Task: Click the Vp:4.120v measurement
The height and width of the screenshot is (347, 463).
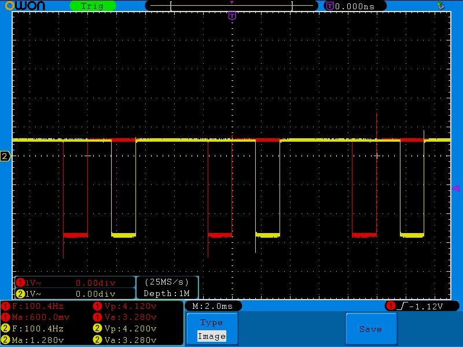Action: tap(130, 306)
